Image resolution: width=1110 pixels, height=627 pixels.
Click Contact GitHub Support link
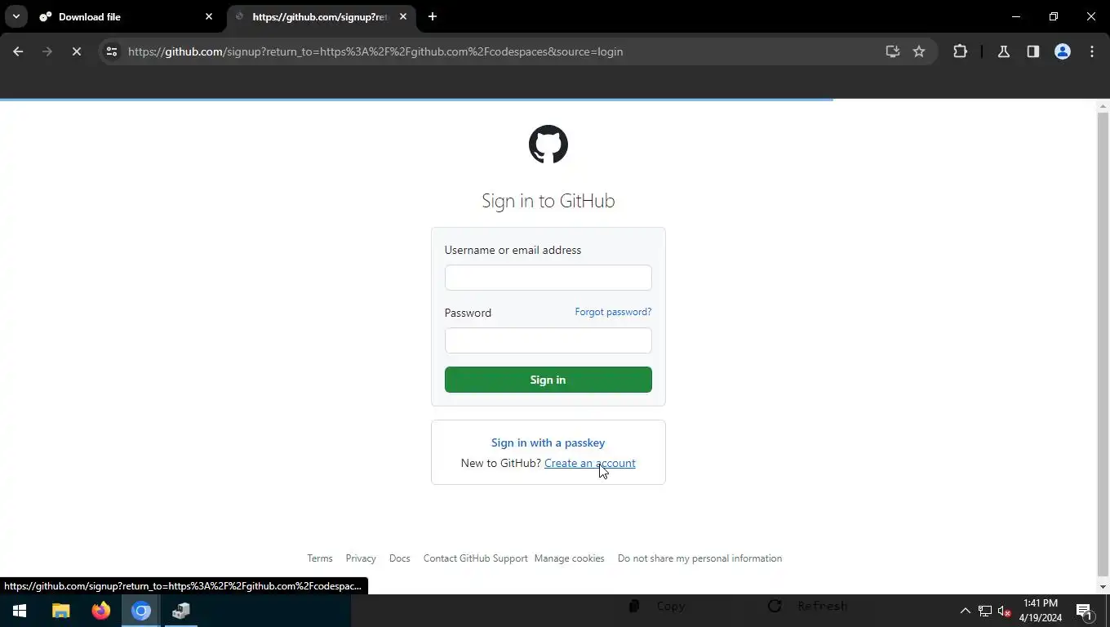[x=476, y=558]
